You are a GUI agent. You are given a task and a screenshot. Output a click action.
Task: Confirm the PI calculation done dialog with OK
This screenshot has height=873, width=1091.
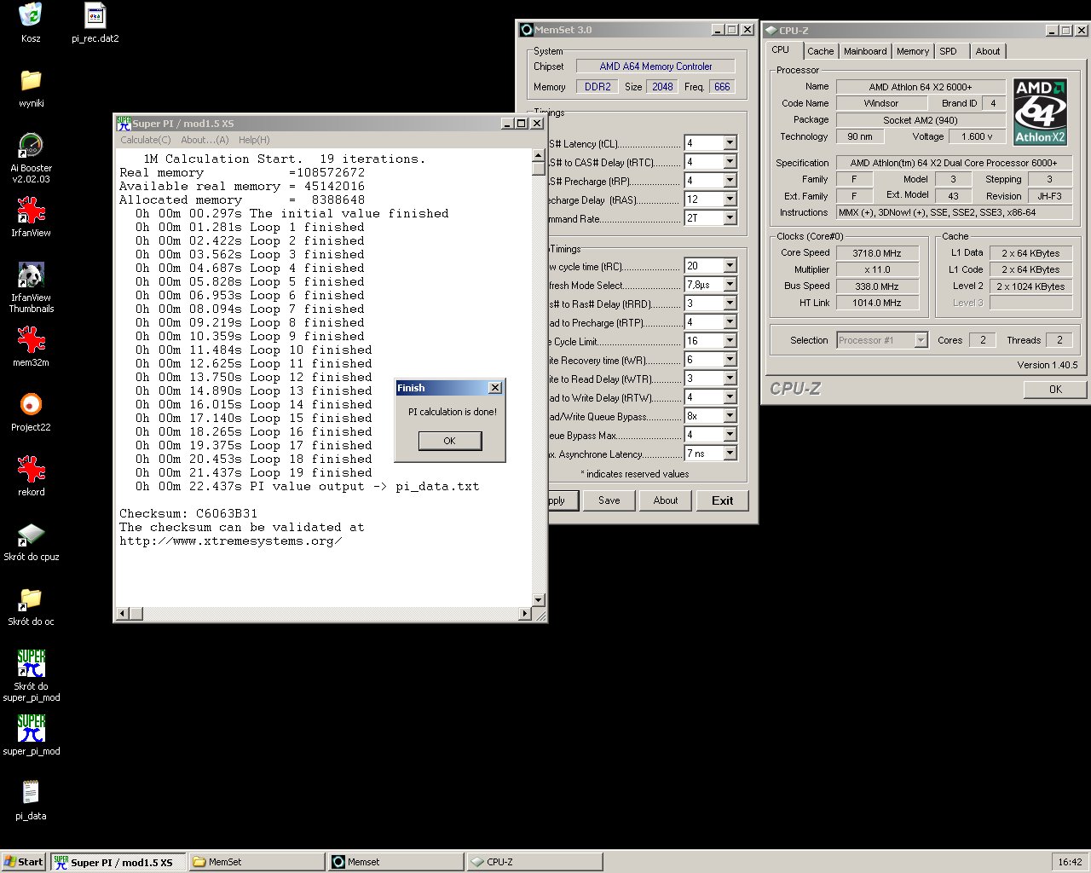[x=449, y=441]
